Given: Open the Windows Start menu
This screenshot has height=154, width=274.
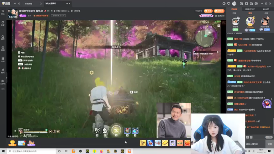Looking at the screenshot, I should coord(3,151).
